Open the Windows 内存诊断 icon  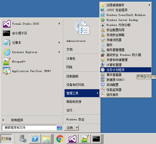click(x=103, y=25)
